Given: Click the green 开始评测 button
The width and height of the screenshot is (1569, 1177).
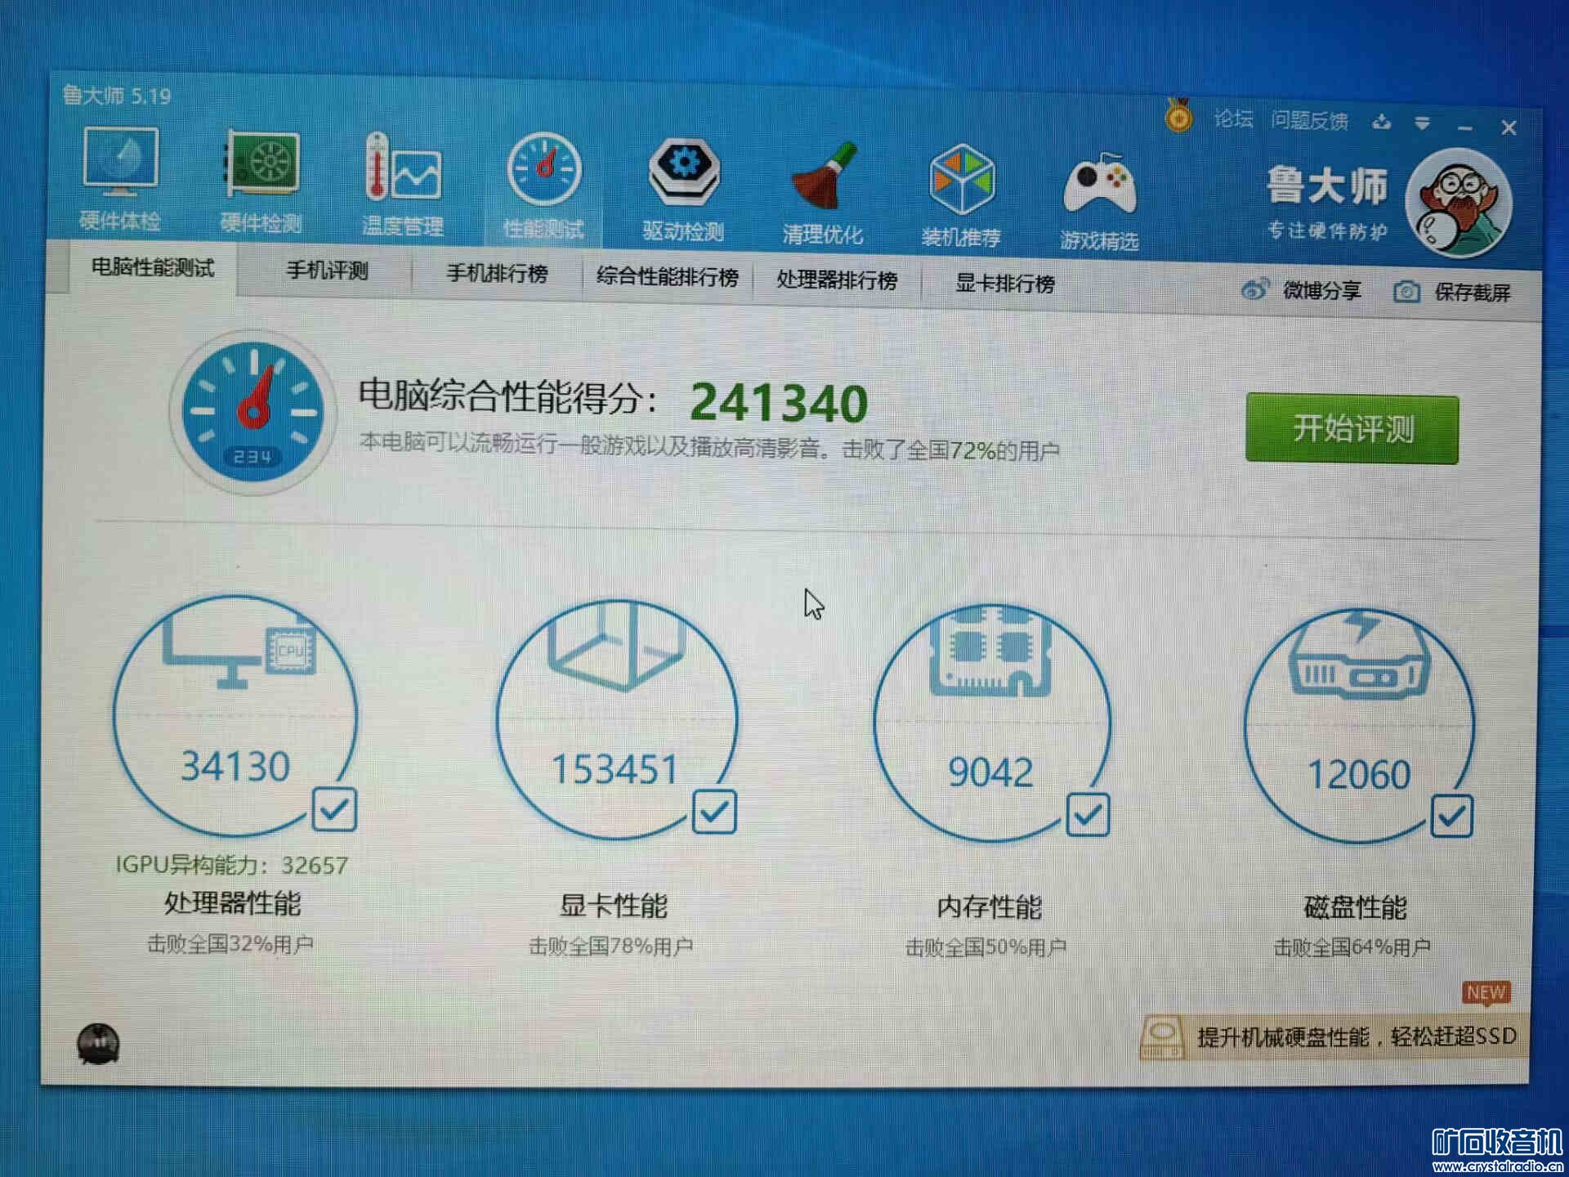Looking at the screenshot, I should (x=1352, y=428).
